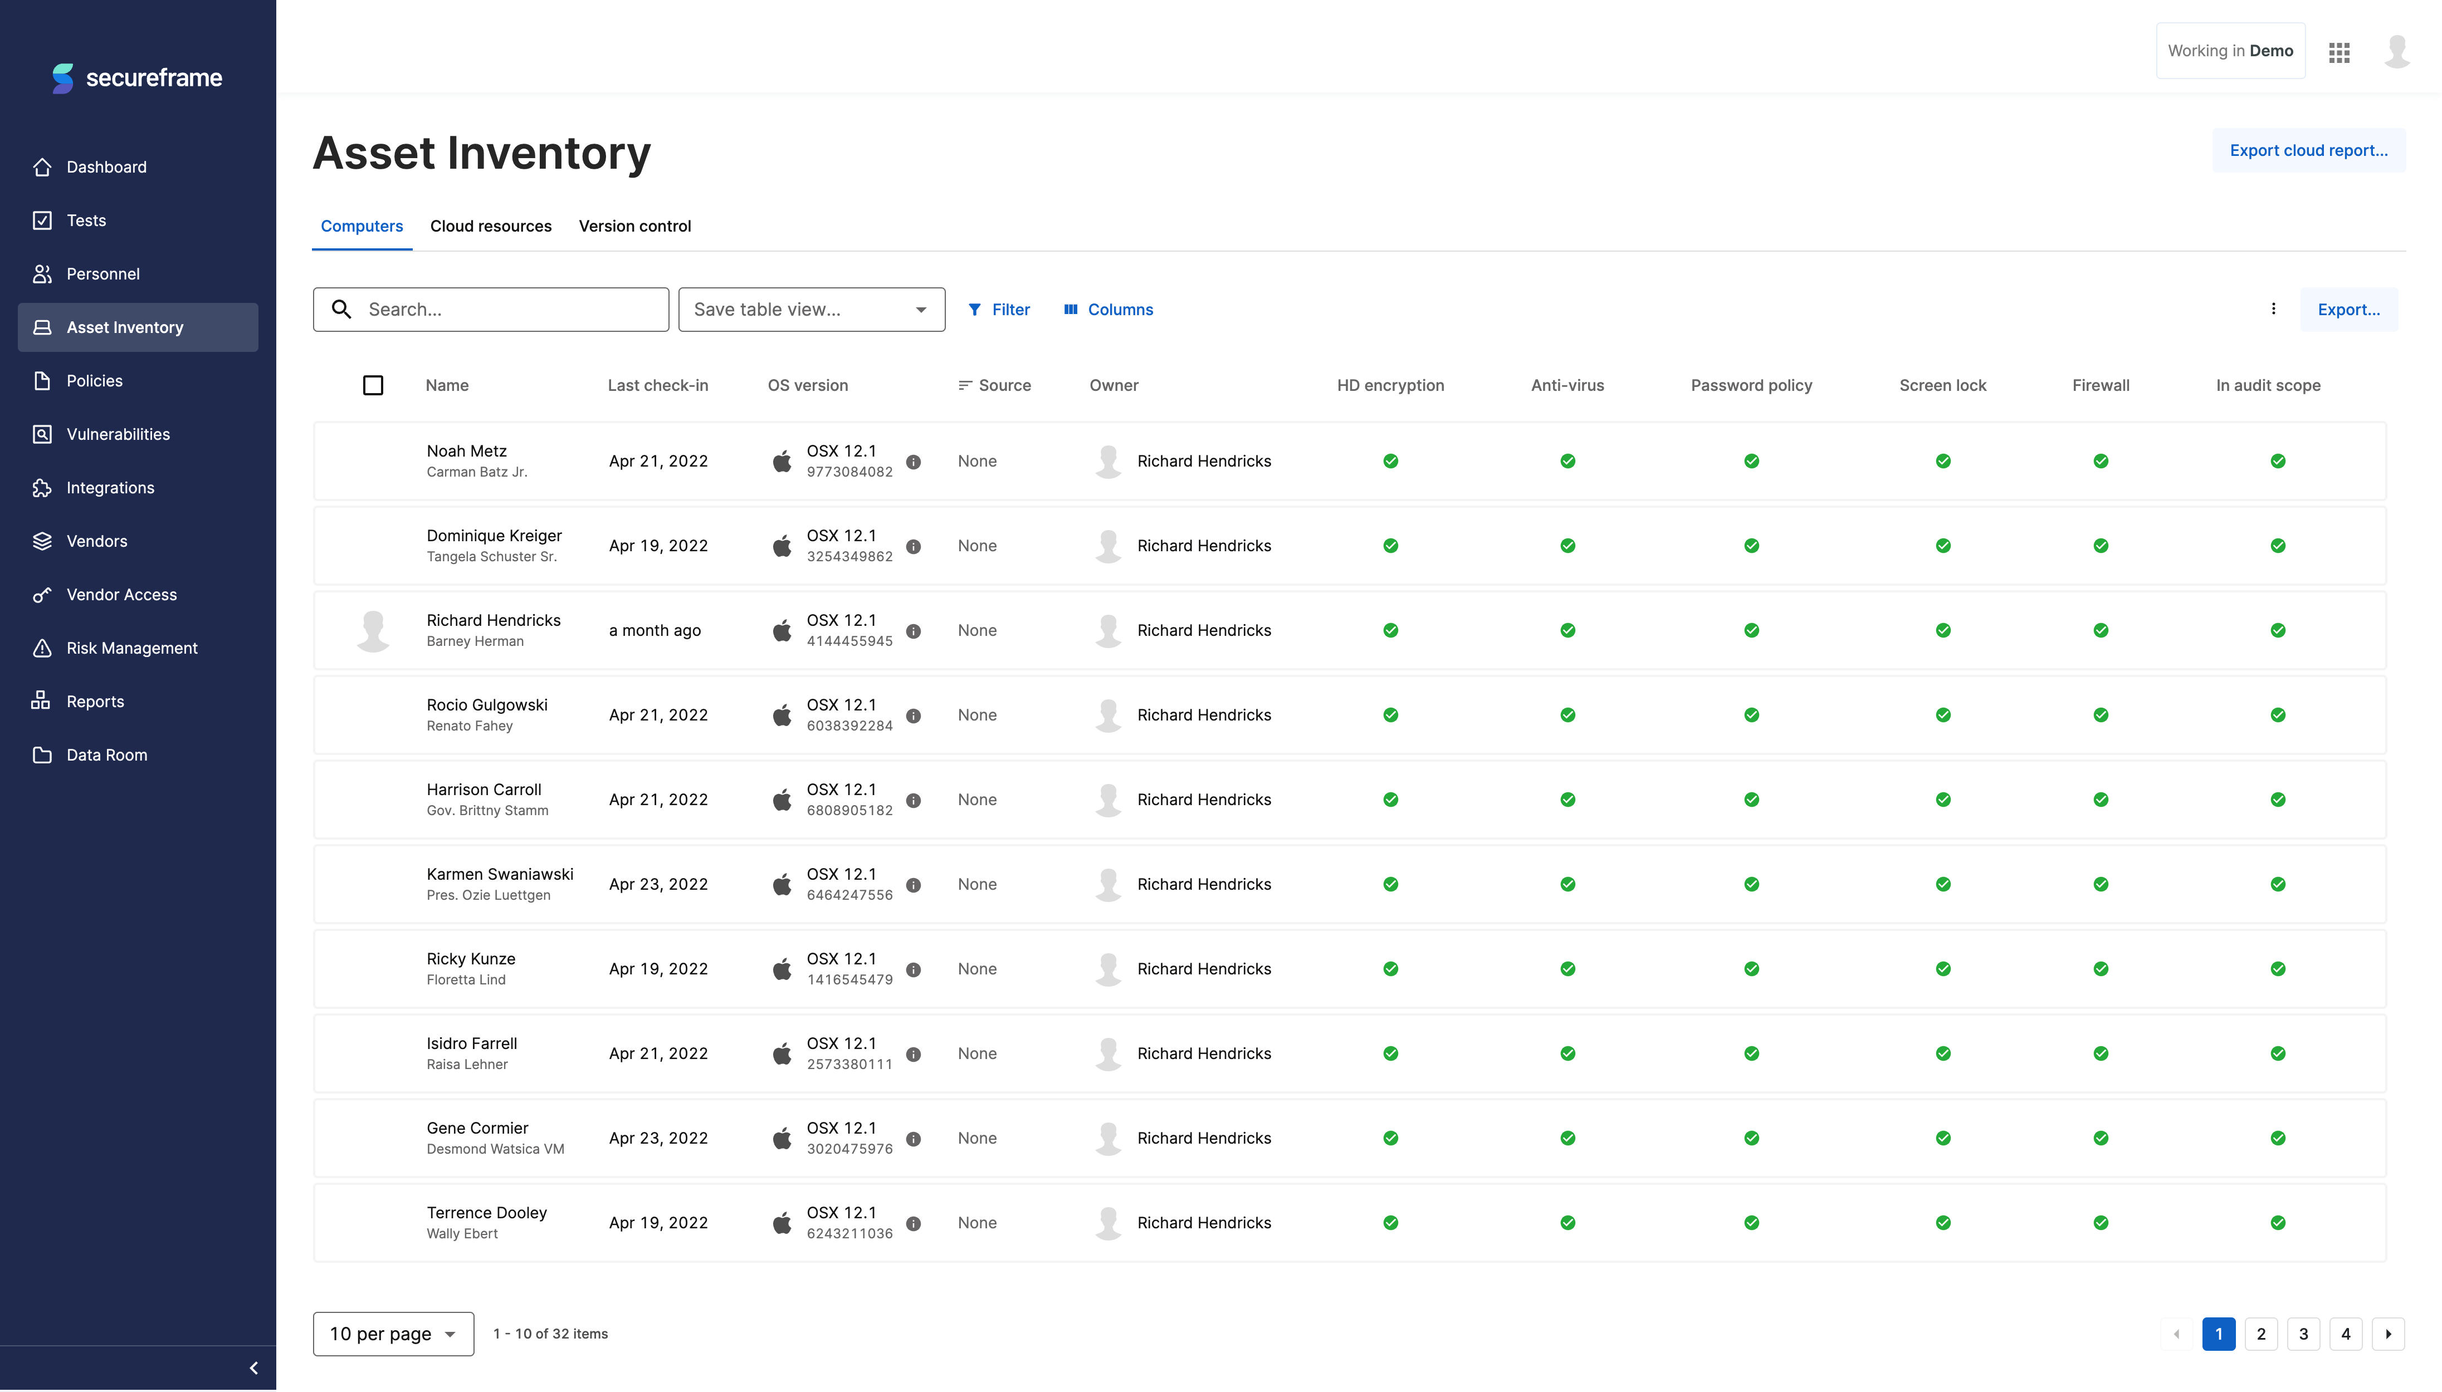Click the search magnifier icon
The image size is (2442, 1392).
341,309
